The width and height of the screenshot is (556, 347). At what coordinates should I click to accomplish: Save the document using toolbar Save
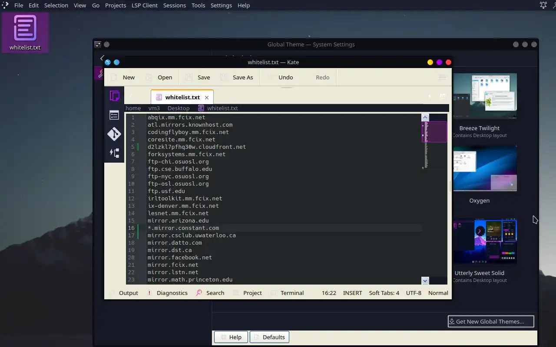click(198, 77)
